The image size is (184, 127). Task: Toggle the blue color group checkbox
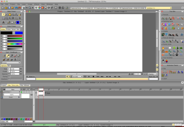click(x=4, y=119)
